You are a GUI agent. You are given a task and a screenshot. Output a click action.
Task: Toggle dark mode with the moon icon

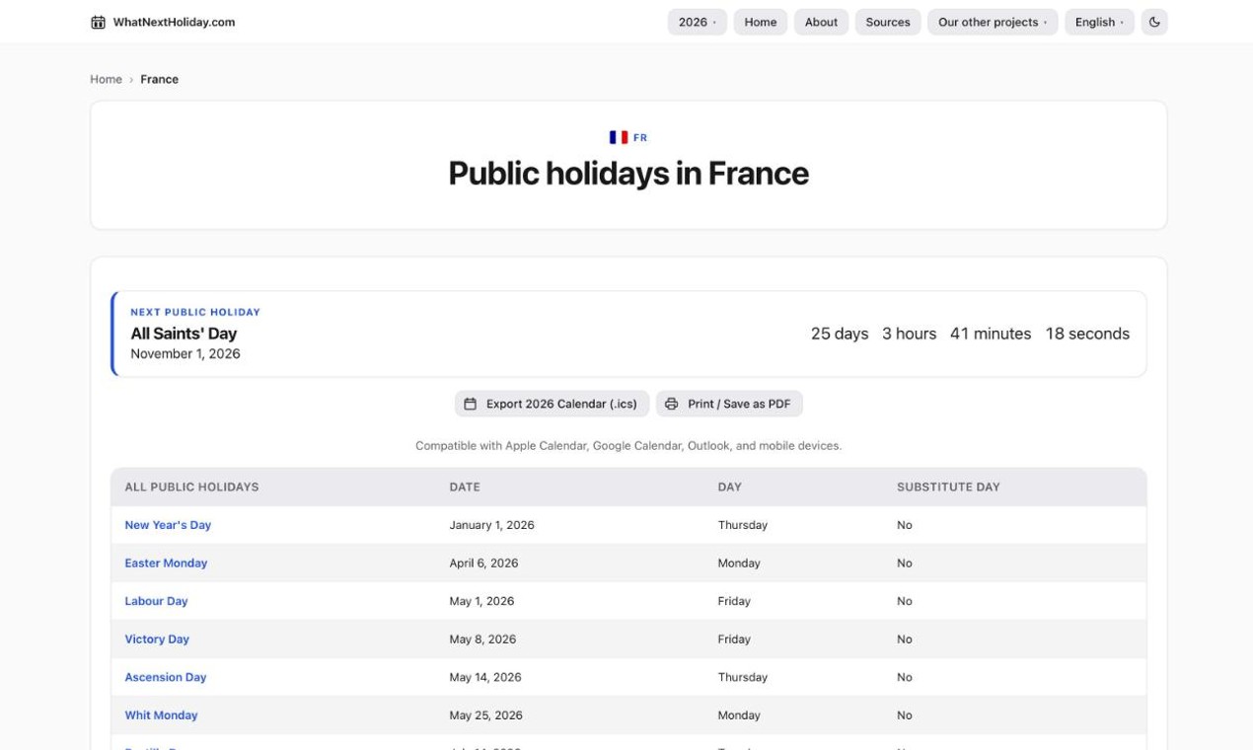click(x=1154, y=22)
